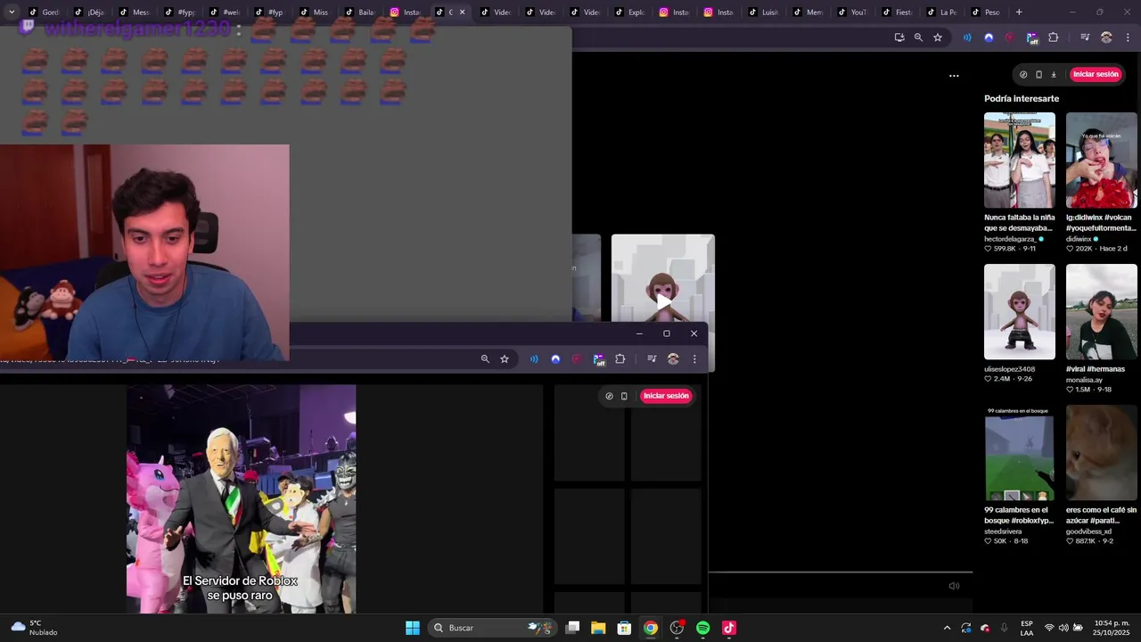Open the '99 calambres en el bosque' thumbnail
The image size is (1141, 642).
click(x=1020, y=455)
